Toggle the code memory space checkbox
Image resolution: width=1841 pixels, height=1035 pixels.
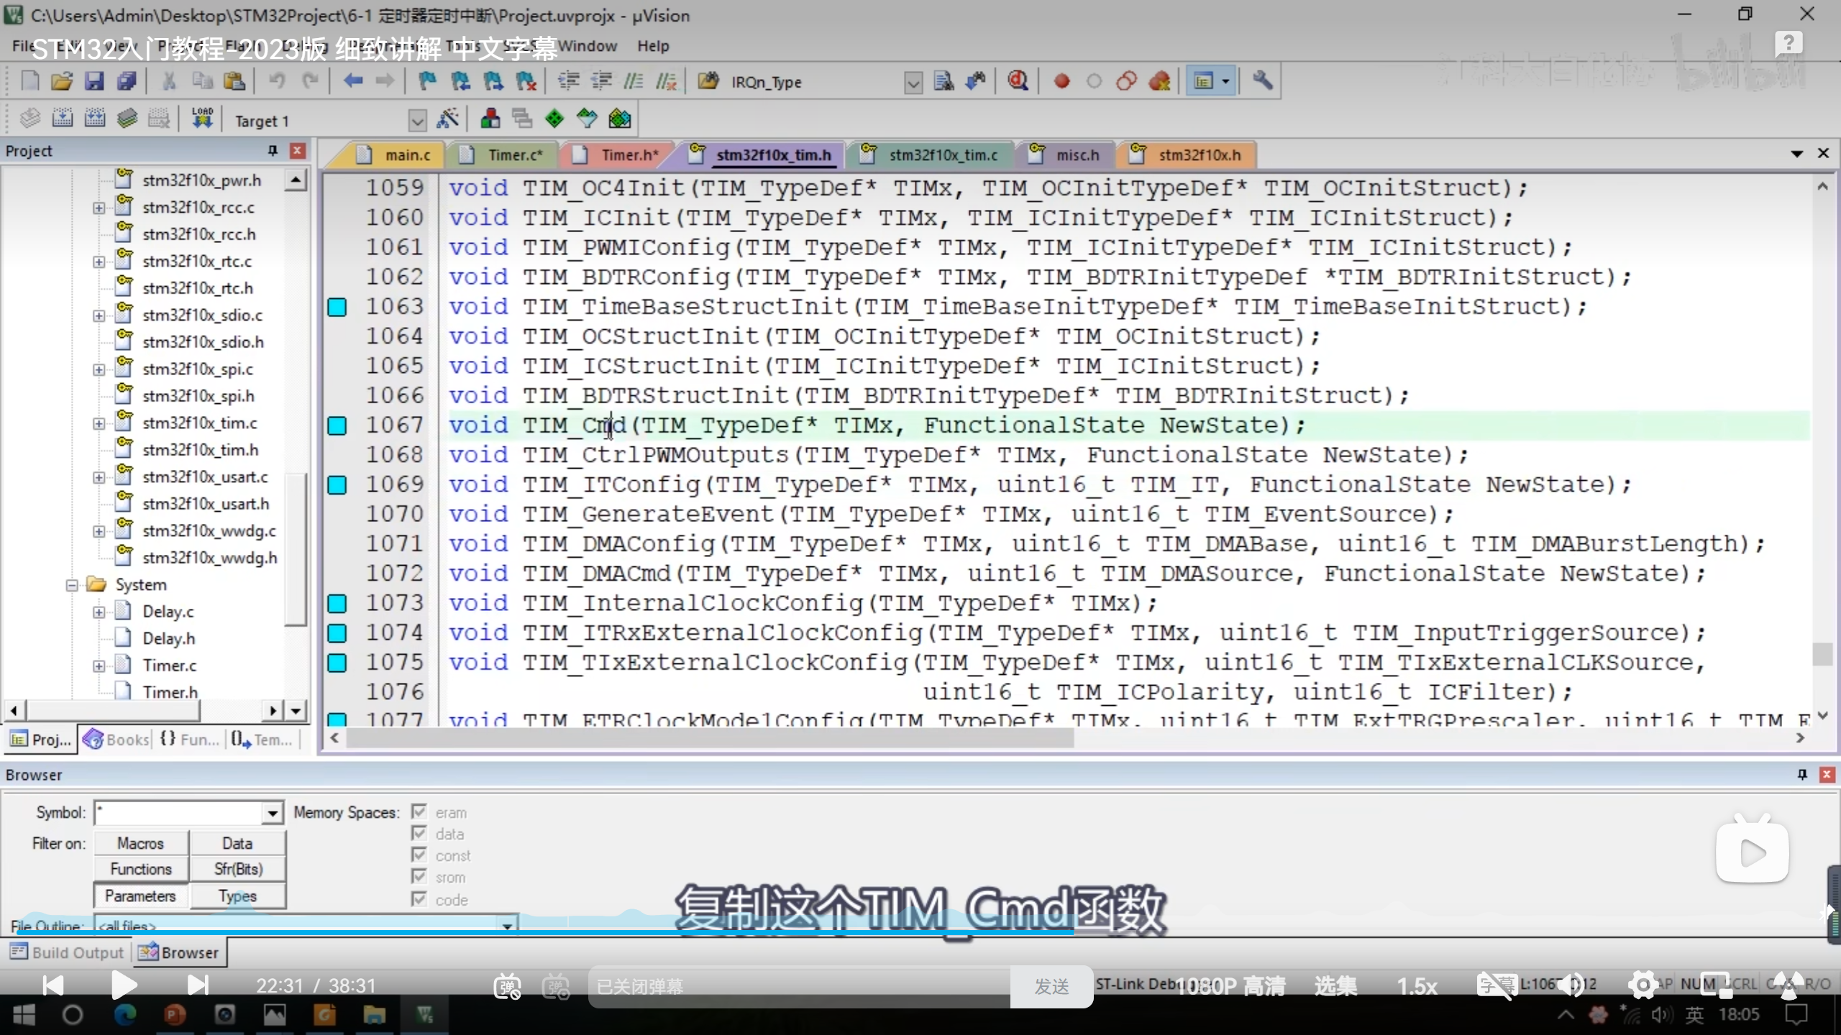[419, 899]
